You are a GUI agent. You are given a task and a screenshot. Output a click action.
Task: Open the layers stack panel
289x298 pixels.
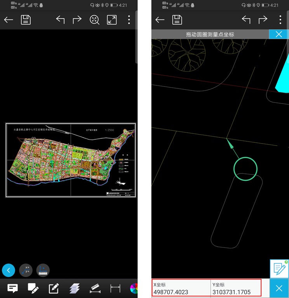pos(75,288)
